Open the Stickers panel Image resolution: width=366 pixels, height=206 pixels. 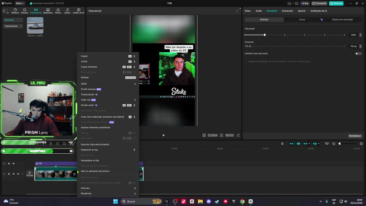(15, 11)
